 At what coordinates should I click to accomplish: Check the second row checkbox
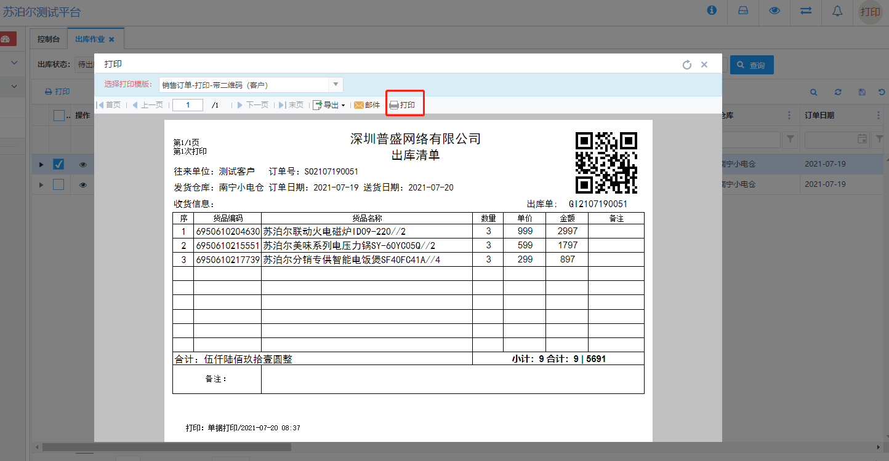(x=58, y=184)
